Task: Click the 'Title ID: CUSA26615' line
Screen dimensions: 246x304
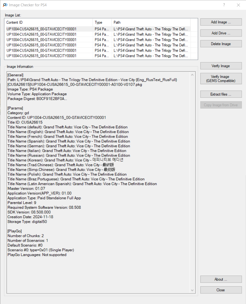Action: pyautogui.click(x=25, y=122)
